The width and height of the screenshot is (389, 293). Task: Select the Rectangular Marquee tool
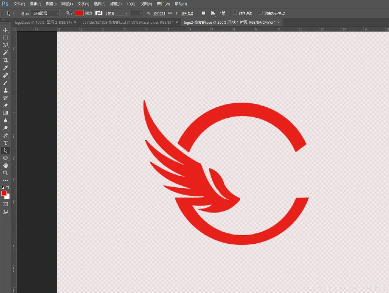click(x=6, y=38)
